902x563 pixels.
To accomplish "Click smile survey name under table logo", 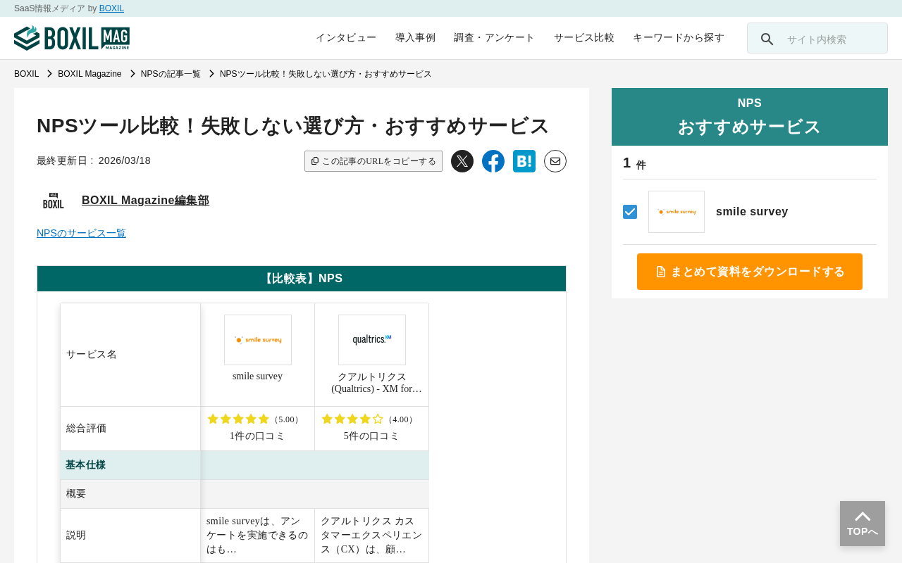I will pyautogui.click(x=257, y=377).
